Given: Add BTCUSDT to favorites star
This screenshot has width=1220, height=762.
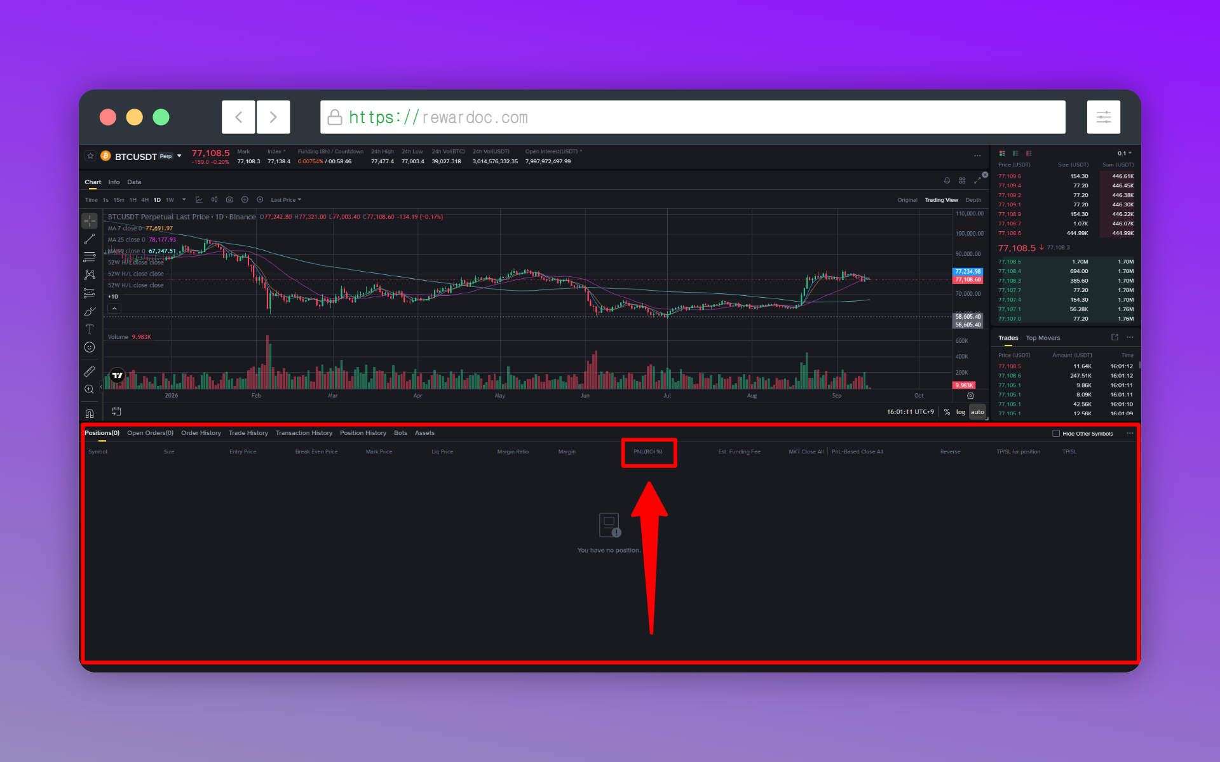Looking at the screenshot, I should (x=90, y=156).
